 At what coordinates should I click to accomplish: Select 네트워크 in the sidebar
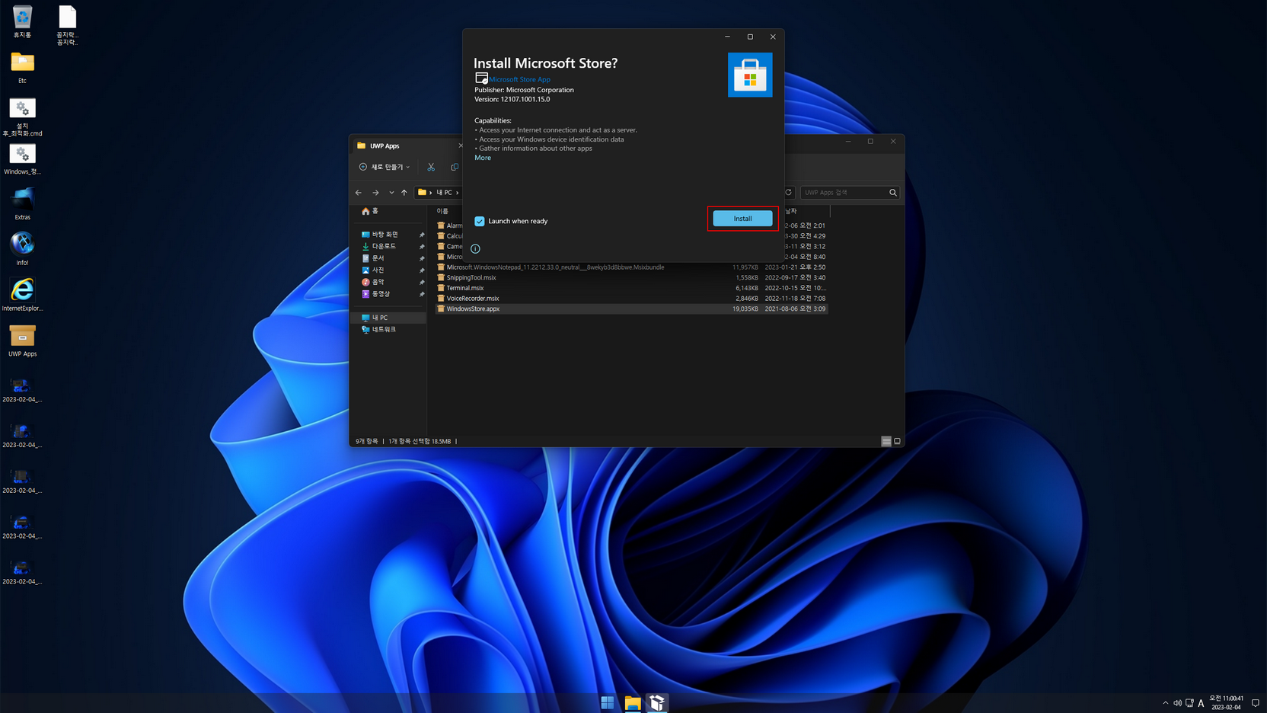(x=384, y=329)
